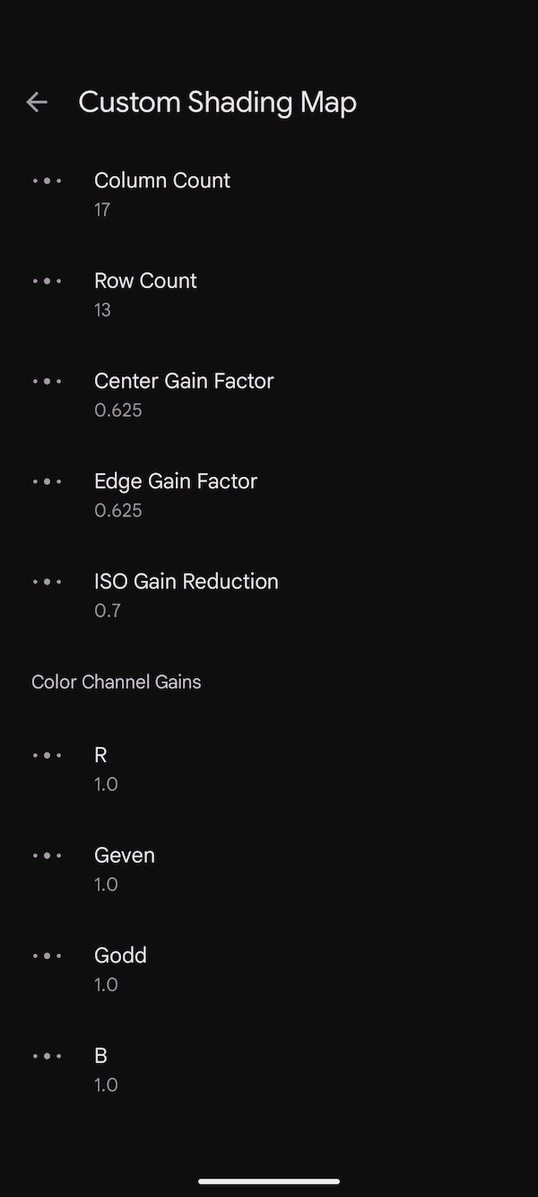538x1197 pixels.
Task: Tap the home gesture bar at screen bottom
Action: pos(269,1182)
